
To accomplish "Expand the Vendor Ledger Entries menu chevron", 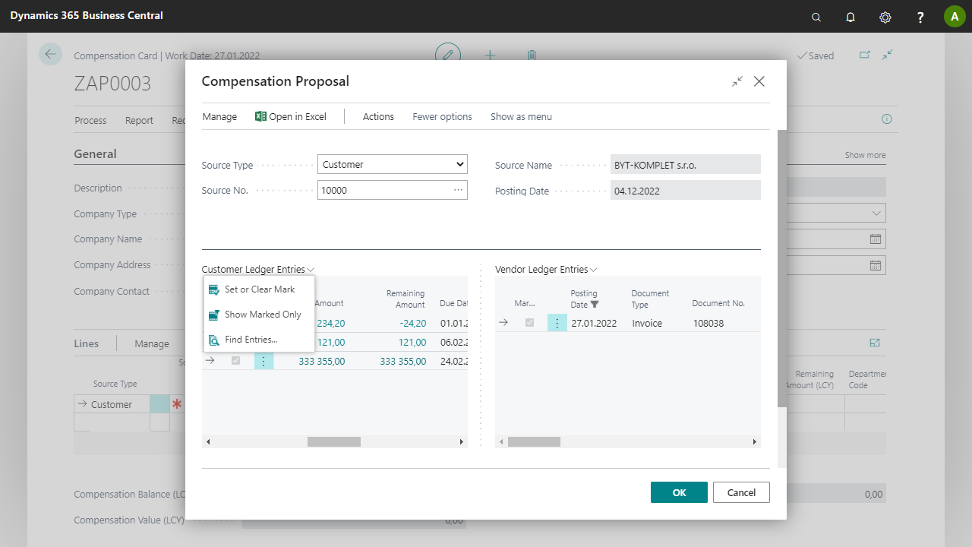I will point(594,270).
